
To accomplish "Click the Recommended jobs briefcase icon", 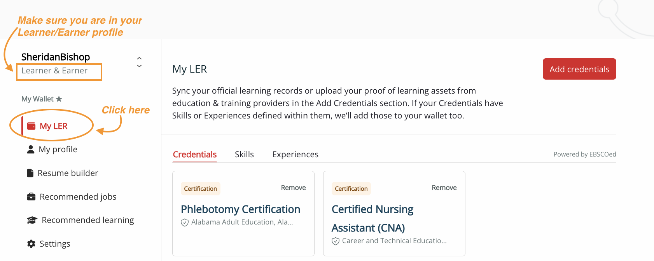I will click(x=31, y=197).
